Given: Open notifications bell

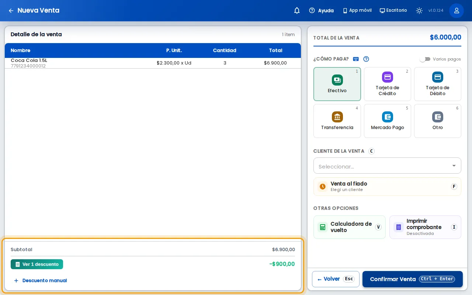Looking at the screenshot, I should tap(297, 11).
